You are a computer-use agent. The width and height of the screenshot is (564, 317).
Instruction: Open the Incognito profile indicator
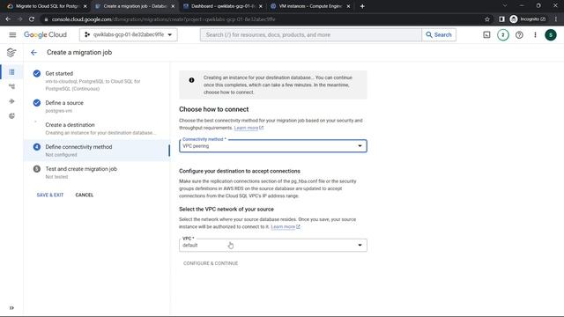tap(528, 19)
